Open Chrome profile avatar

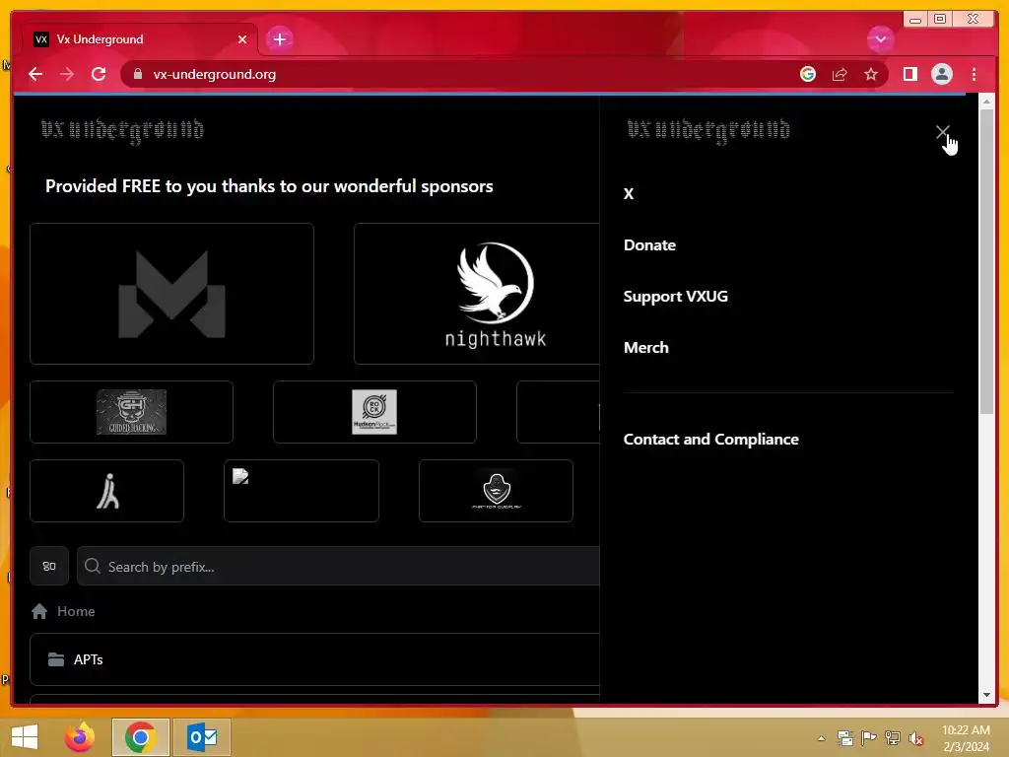coord(941,74)
